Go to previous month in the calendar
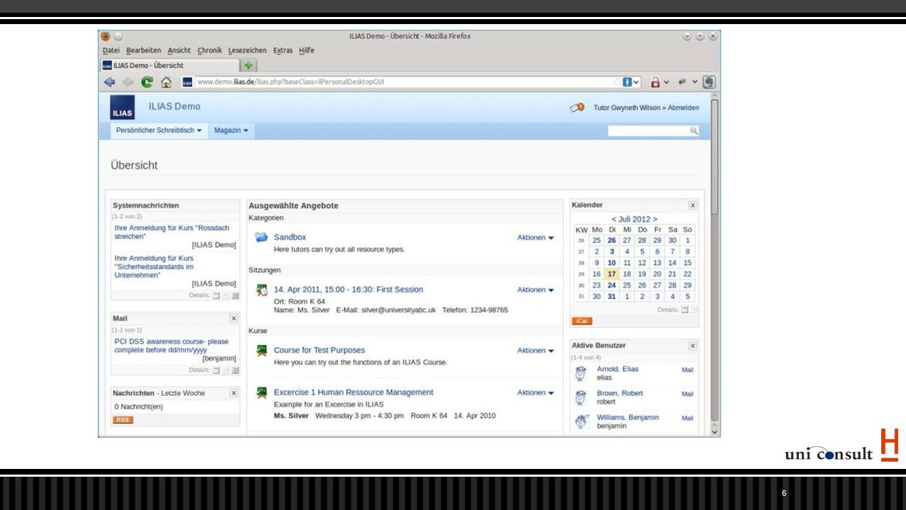906x510 pixels. 613,220
